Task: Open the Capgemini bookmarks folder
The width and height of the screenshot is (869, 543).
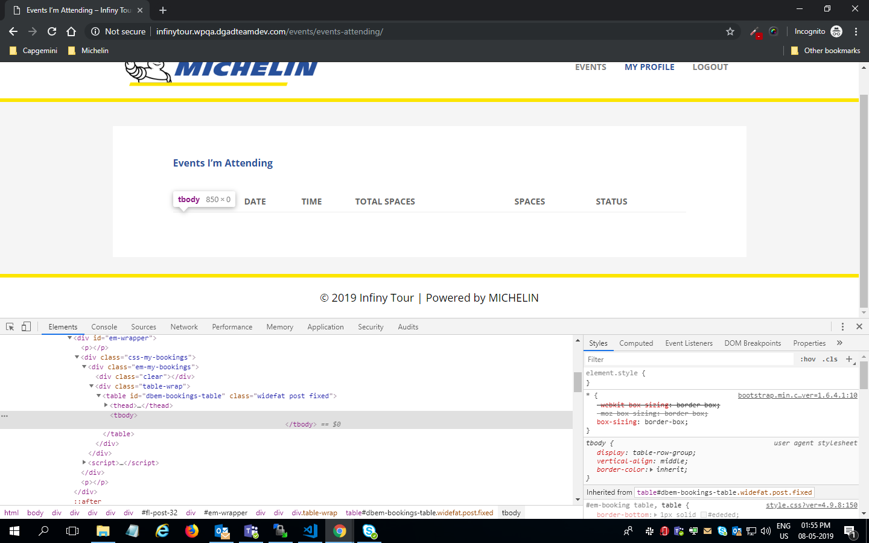Action: (x=34, y=51)
